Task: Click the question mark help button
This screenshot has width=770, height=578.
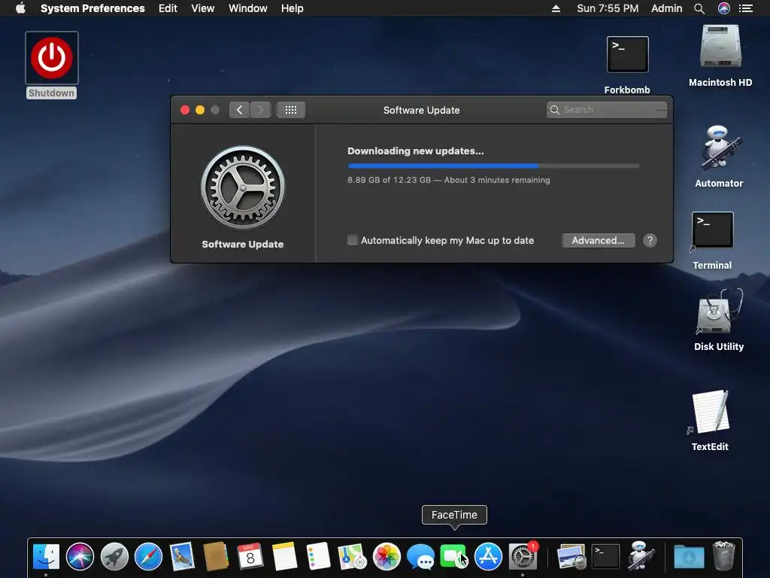Action: [650, 240]
